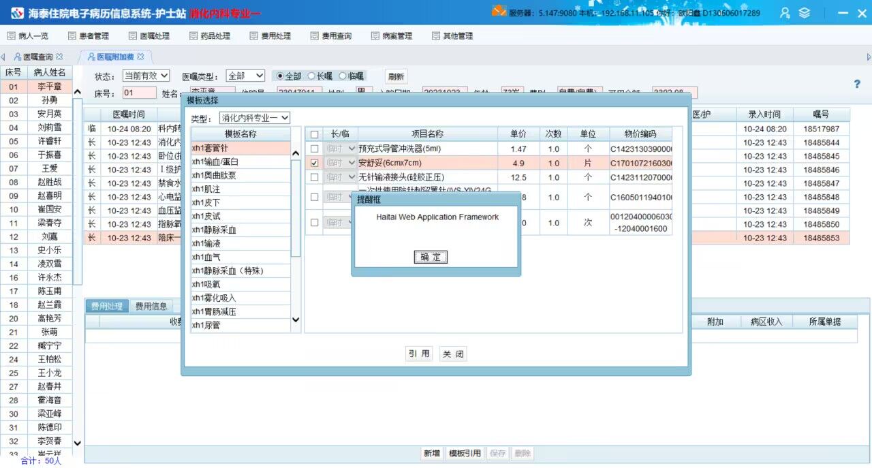This screenshot has width=872, height=468.
Task: Click the left tab-scroll arrow icon
Action: (3, 57)
